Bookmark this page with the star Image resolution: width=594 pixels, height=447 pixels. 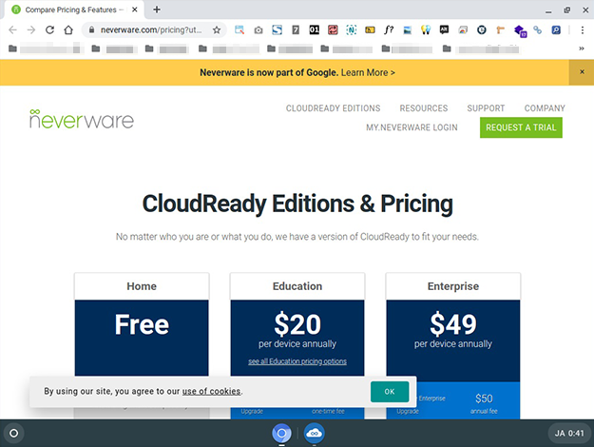[217, 29]
